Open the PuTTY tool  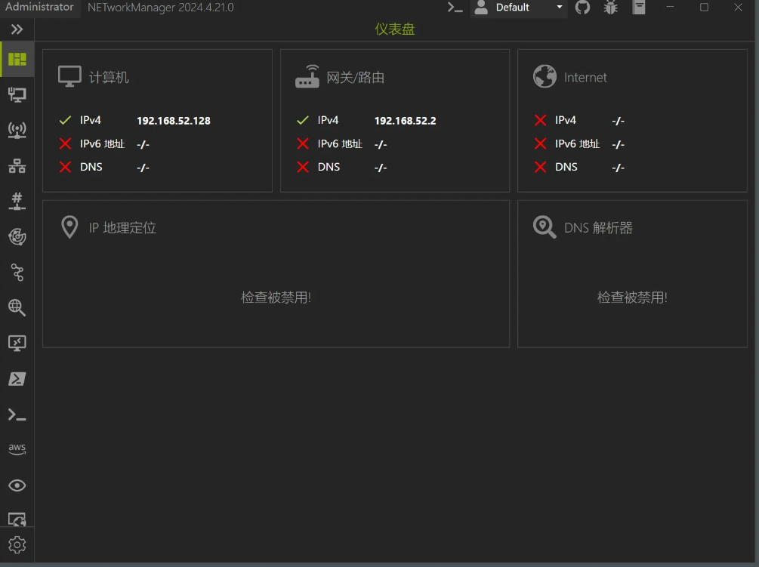[17, 414]
